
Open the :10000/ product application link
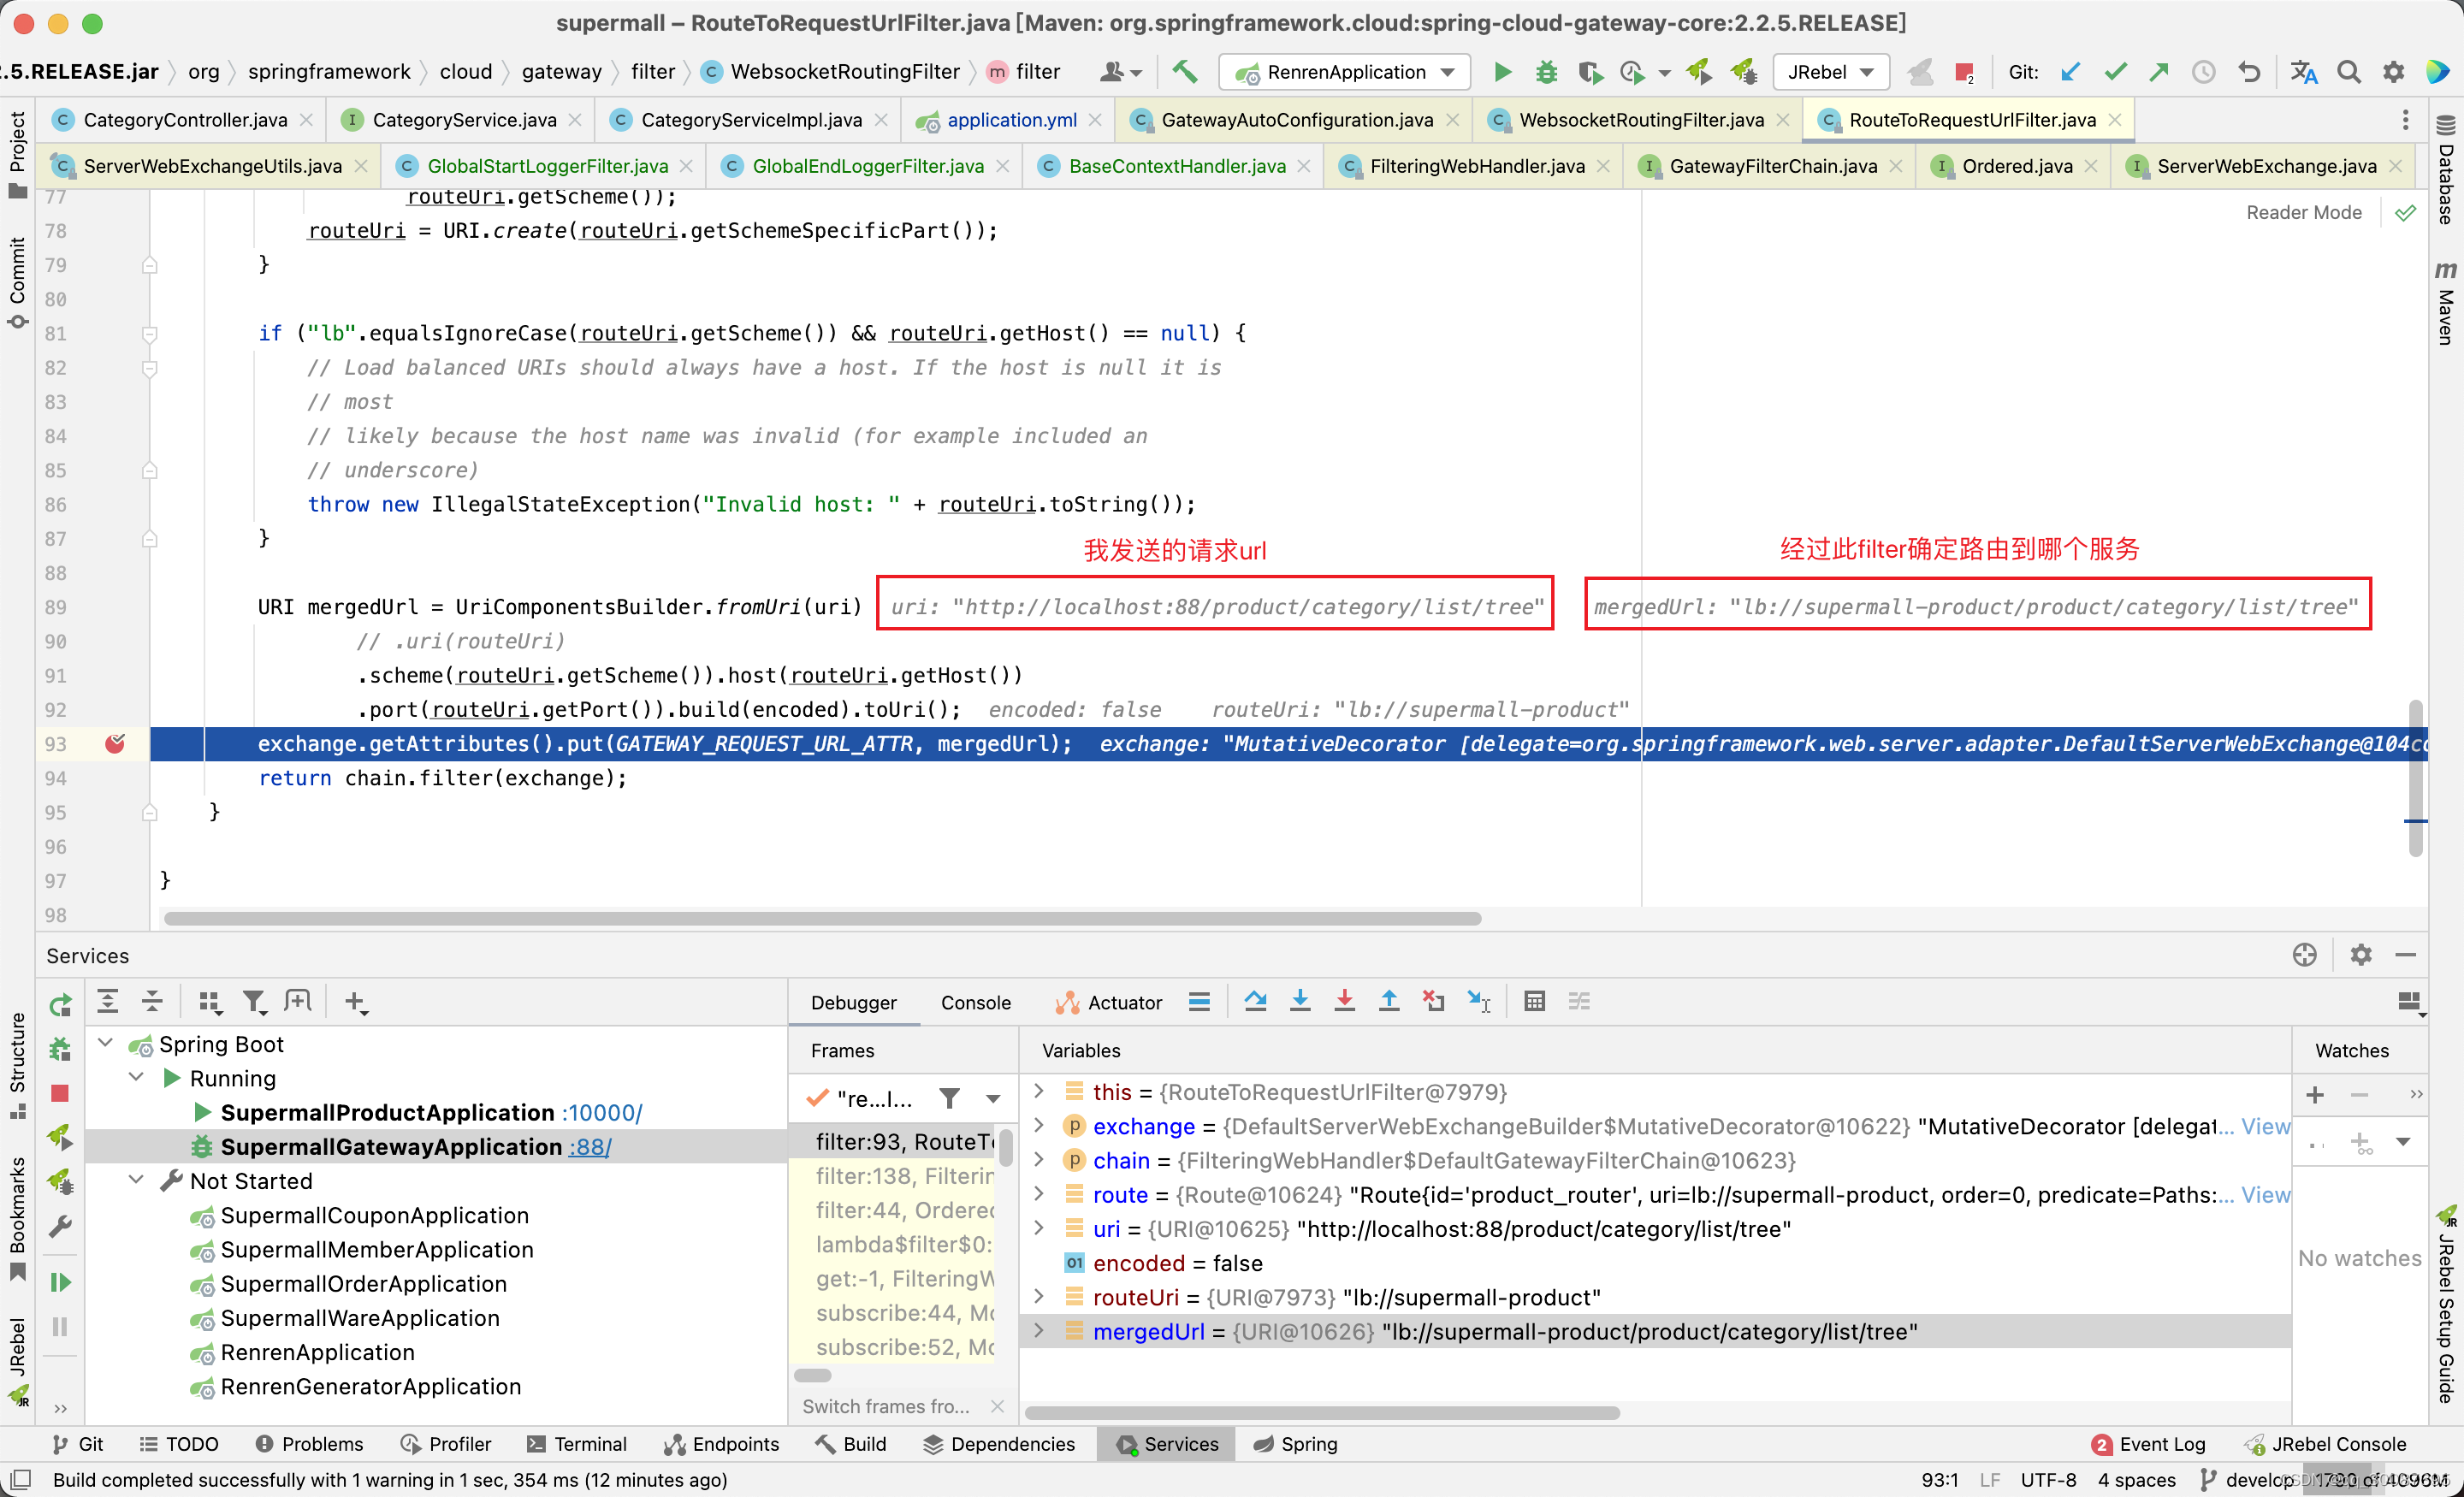(x=601, y=1113)
